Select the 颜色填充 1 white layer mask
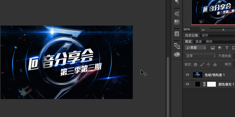This screenshot has height=117, width=235. click(211, 84)
